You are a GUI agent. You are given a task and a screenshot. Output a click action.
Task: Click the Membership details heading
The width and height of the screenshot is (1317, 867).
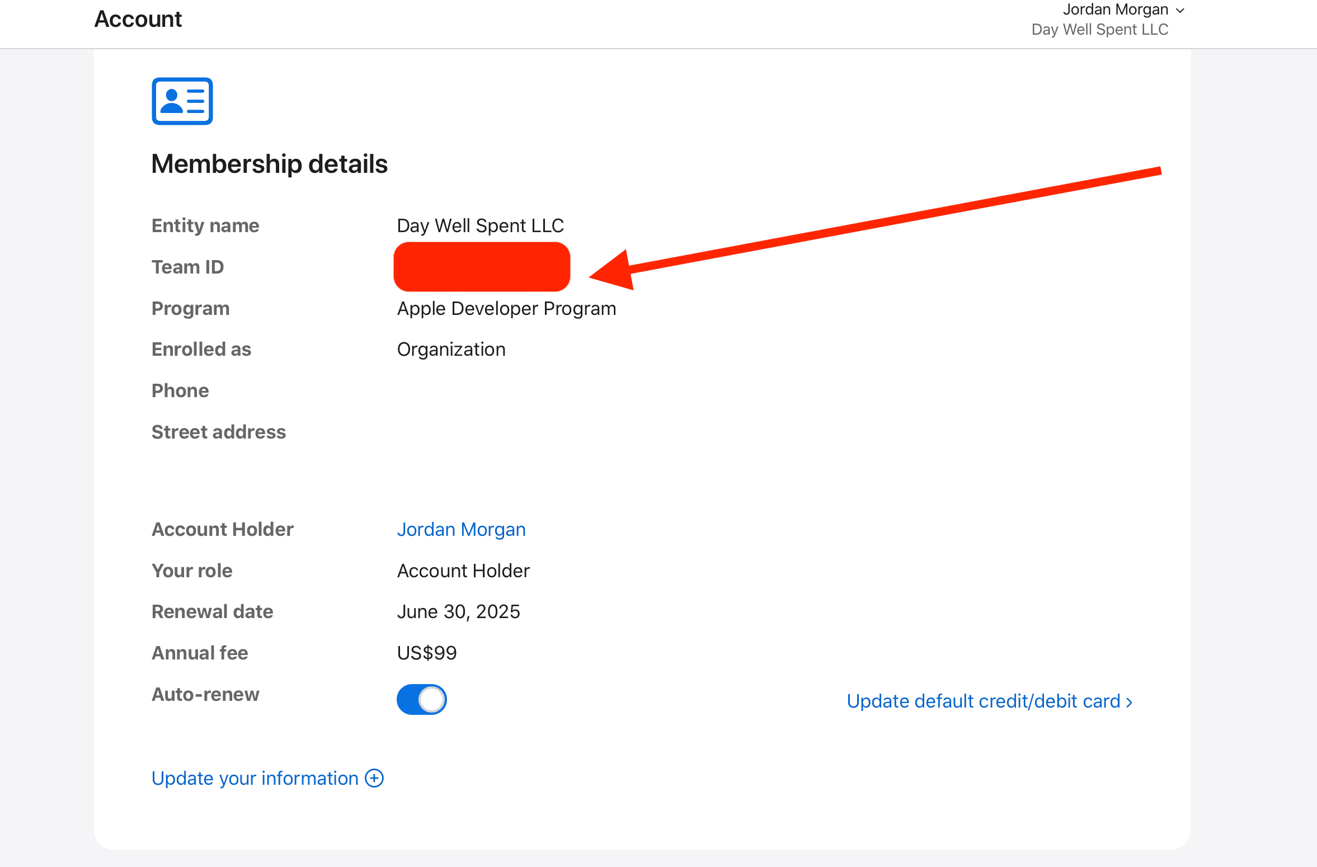[269, 164]
